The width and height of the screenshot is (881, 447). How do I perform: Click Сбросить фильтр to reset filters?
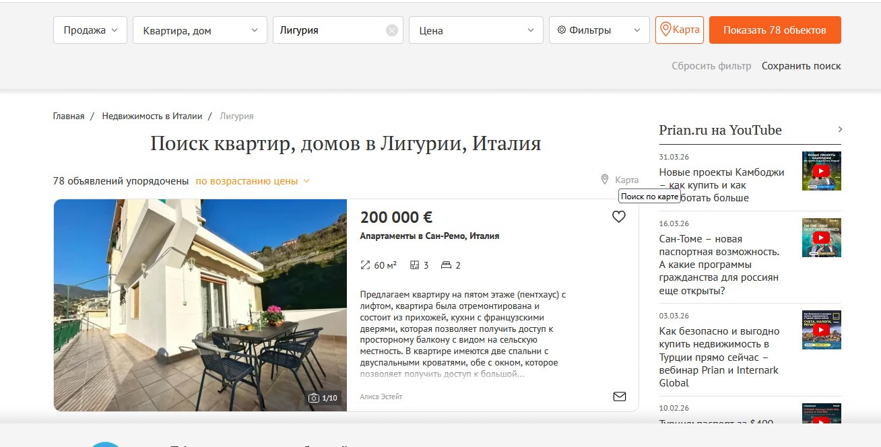click(x=711, y=66)
